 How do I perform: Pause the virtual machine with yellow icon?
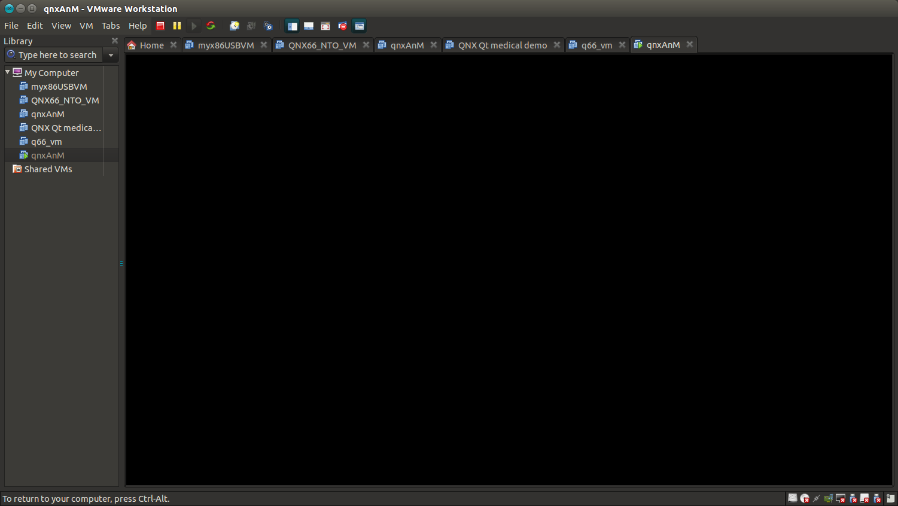click(x=177, y=26)
